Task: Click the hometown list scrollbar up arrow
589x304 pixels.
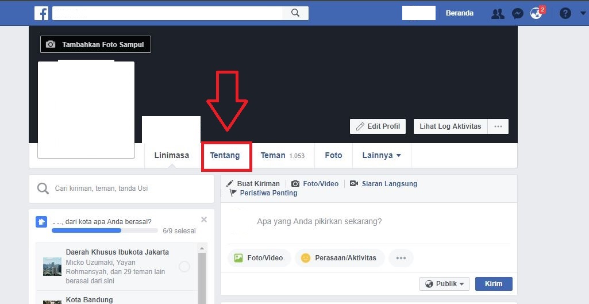Action: (x=202, y=248)
